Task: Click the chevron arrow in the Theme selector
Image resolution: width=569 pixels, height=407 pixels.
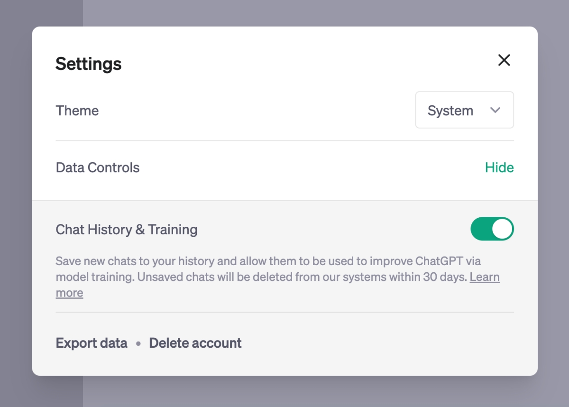Action: (x=495, y=110)
